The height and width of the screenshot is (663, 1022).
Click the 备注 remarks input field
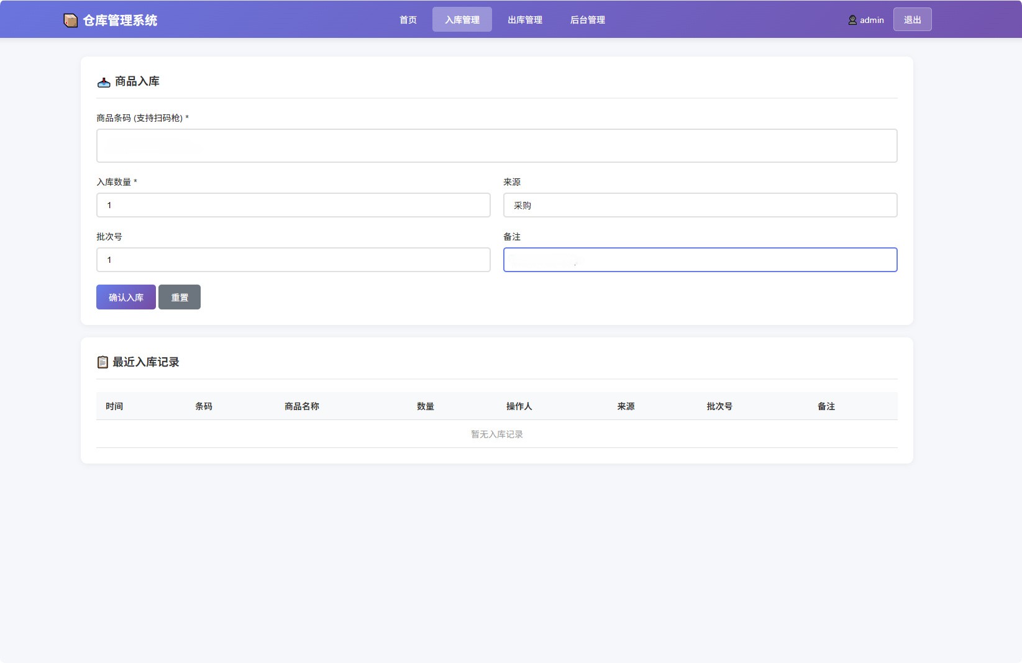pos(700,260)
